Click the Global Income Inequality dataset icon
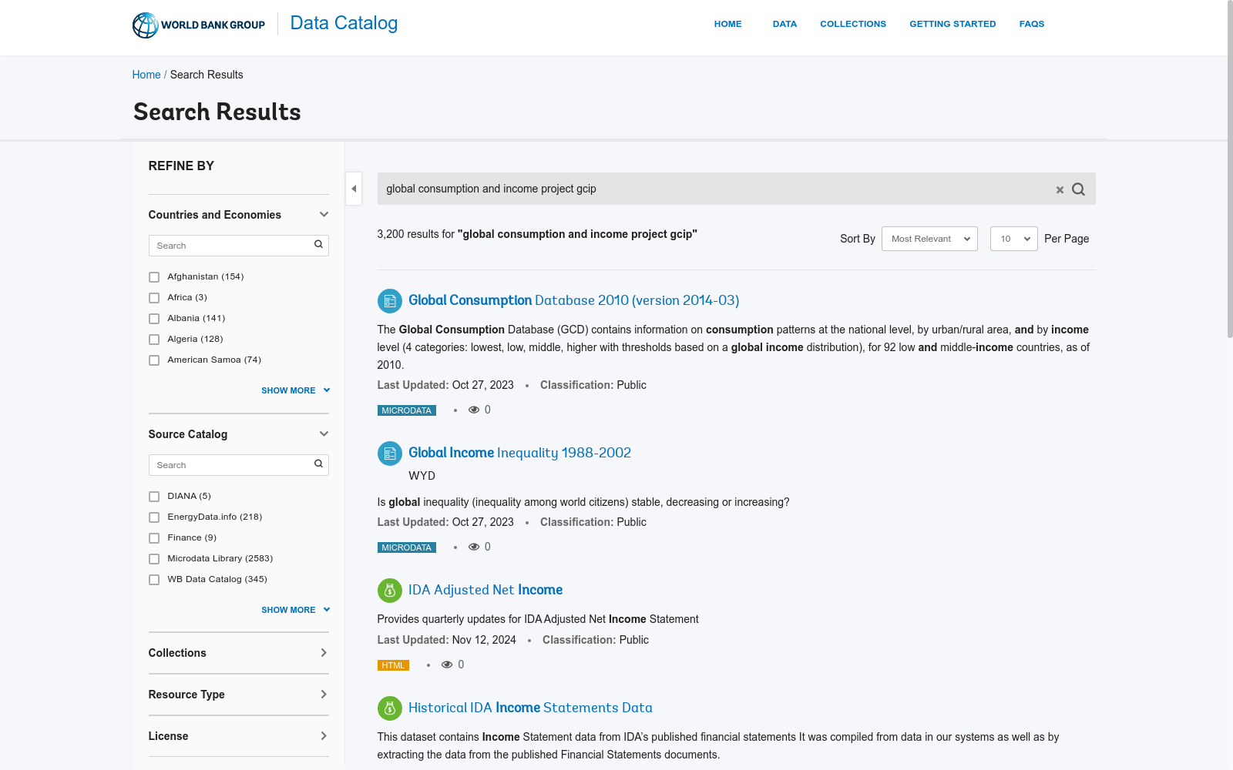Image resolution: width=1233 pixels, height=770 pixels. [x=390, y=454]
